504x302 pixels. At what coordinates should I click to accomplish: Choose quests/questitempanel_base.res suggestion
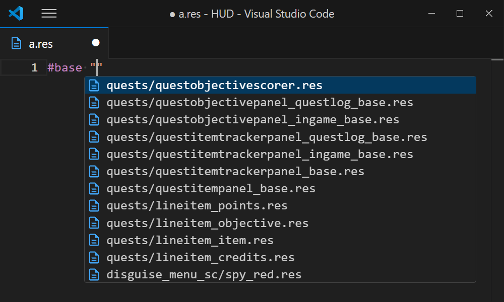pyautogui.click(x=280, y=189)
